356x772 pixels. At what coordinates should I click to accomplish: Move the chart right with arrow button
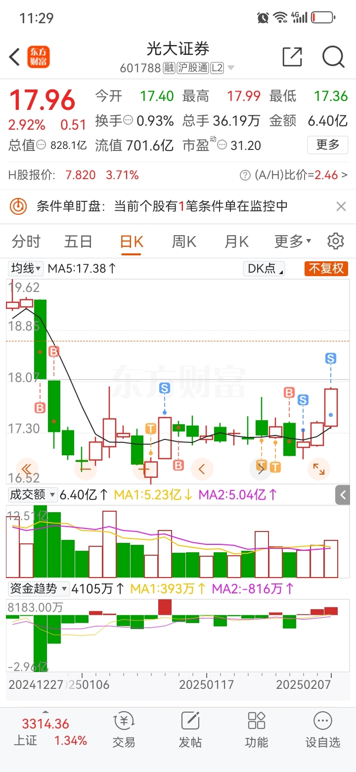(260, 468)
